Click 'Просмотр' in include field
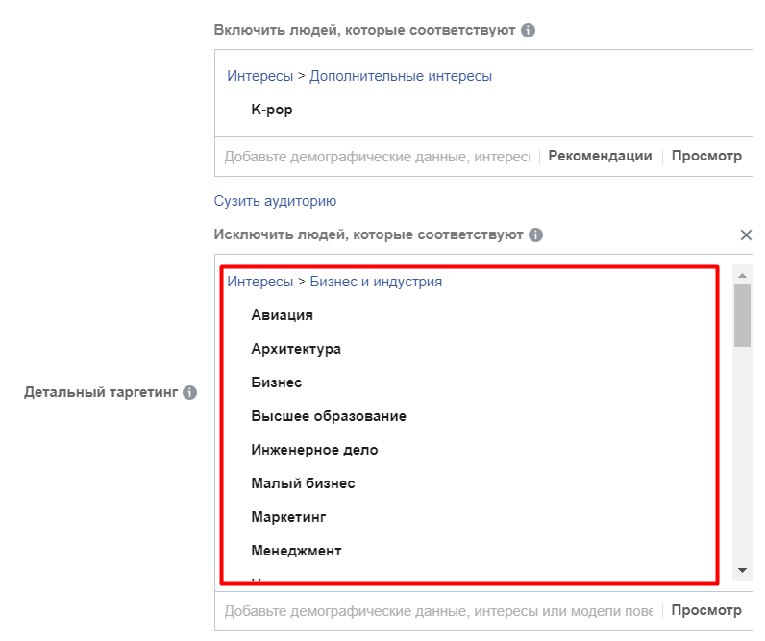765x641 pixels. pyautogui.click(x=706, y=156)
